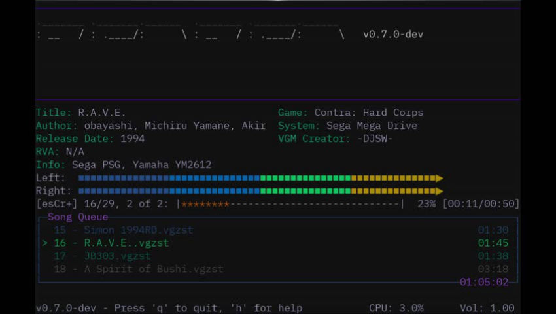Click the CPU: 3.0% indicator
Viewport: 556px width, 314px height.
[x=396, y=308]
